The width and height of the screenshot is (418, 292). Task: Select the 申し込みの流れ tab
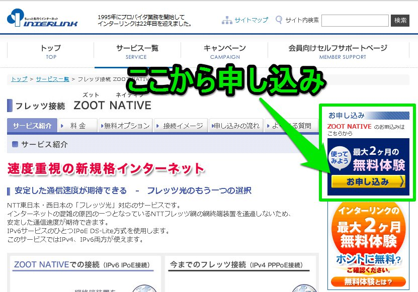click(x=236, y=126)
